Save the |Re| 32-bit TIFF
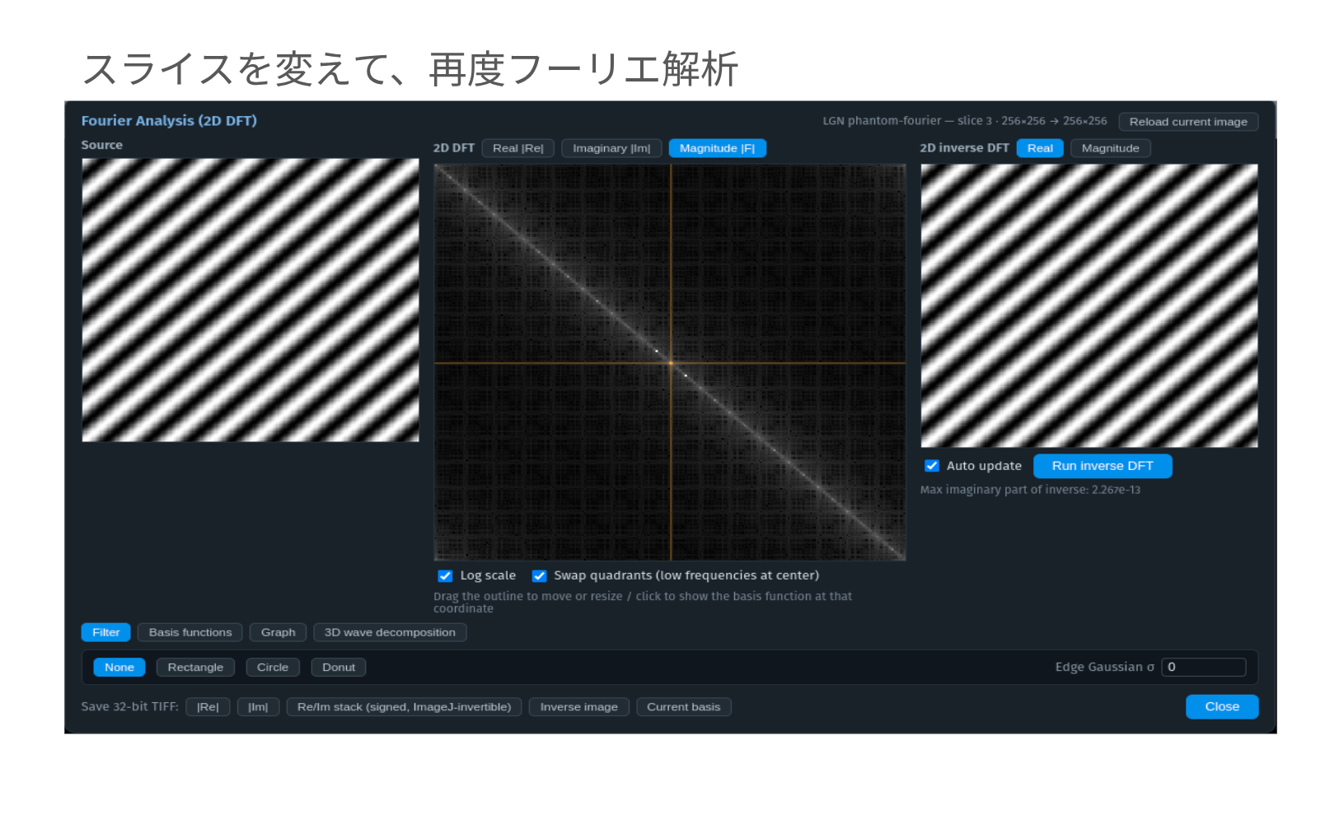Screen dimensions: 1339x833 [x=208, y=707]
